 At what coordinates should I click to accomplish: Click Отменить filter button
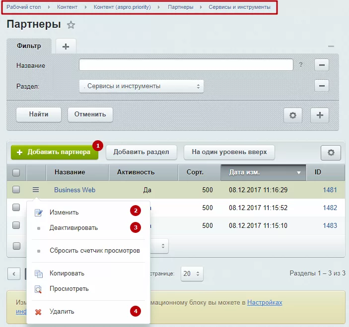[90, 114]
